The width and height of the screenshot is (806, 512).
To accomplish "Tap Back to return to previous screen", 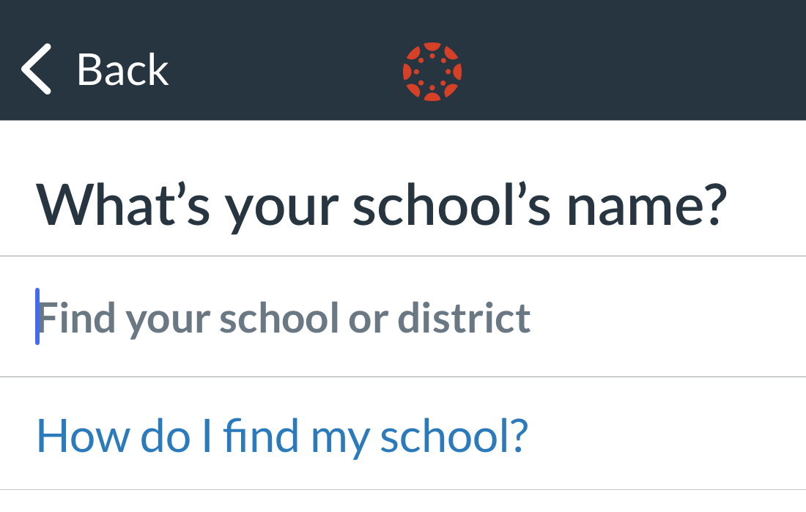I will 122,69.
